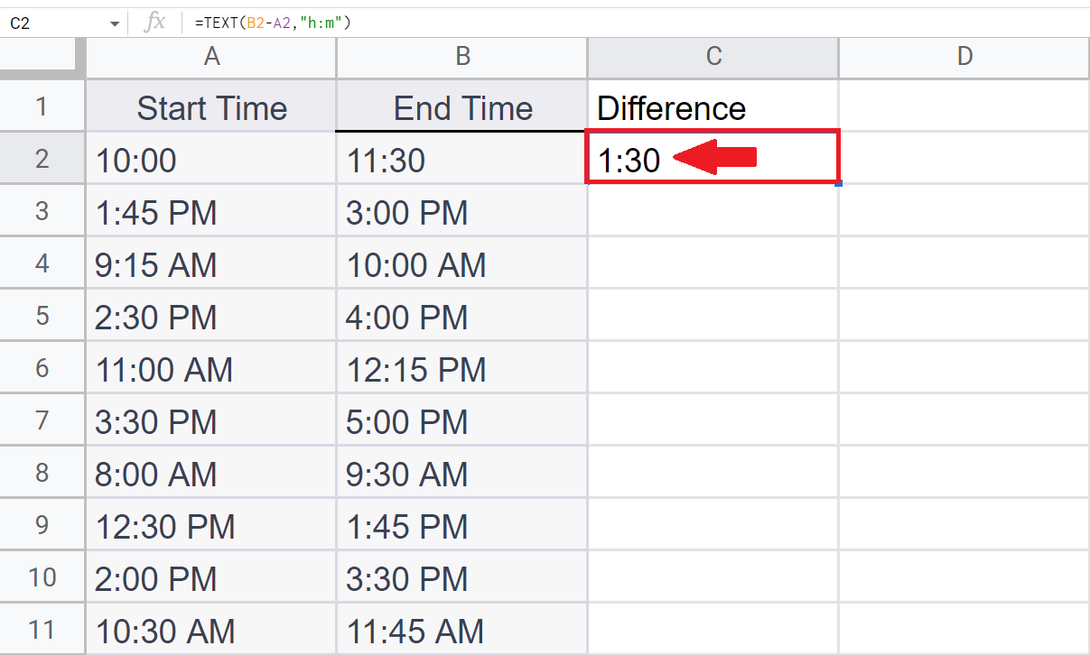Open the name box dropdown arrow
1090x655 pixels.
pyautogui.click(x=113, y=22)
